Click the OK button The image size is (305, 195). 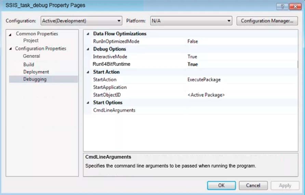221,185
